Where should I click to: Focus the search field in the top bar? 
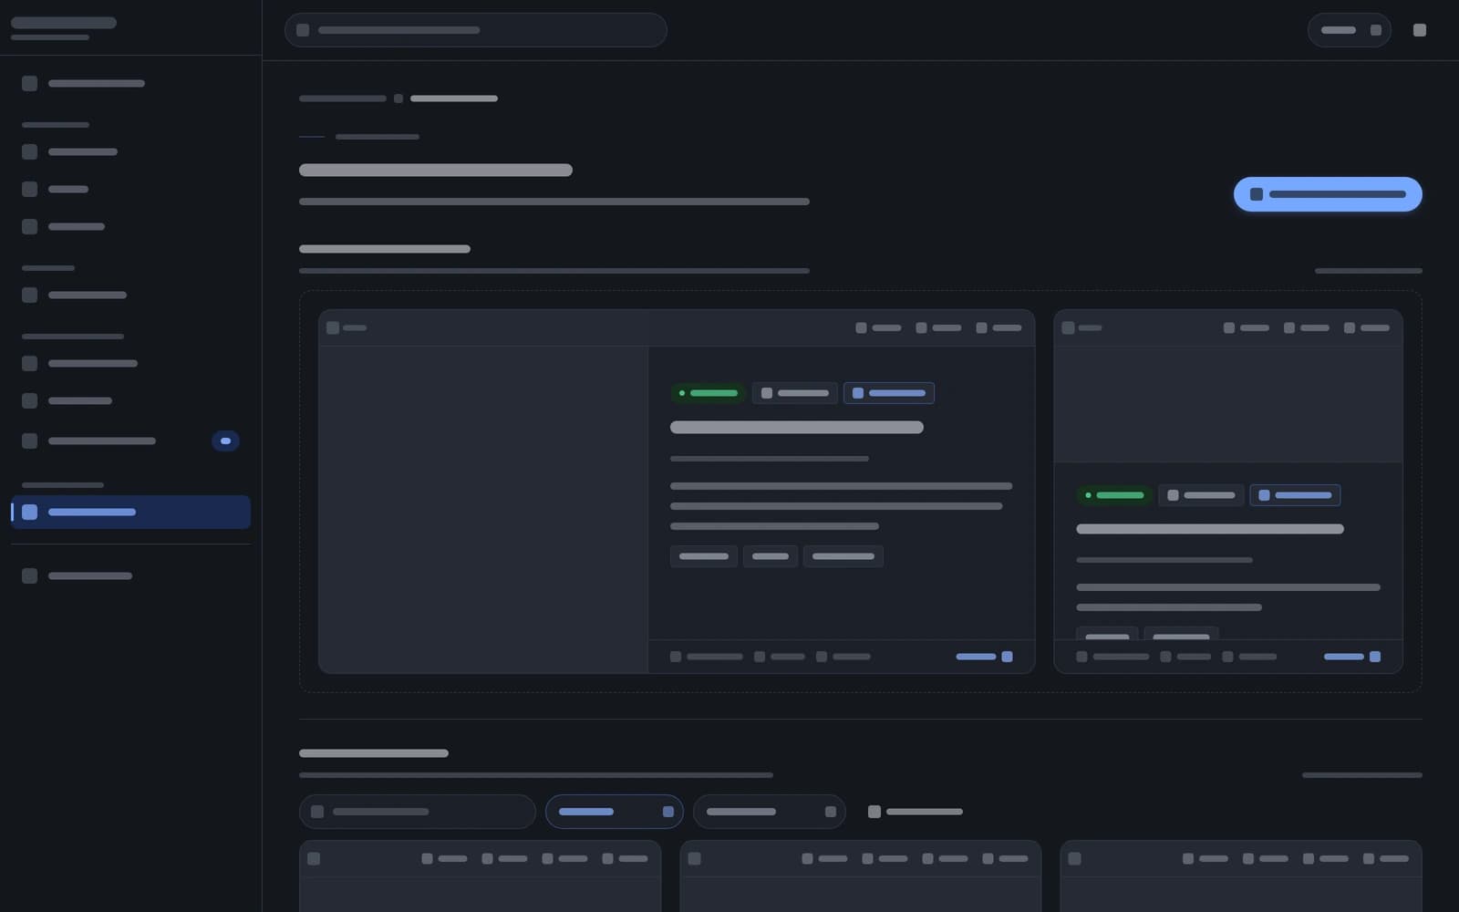pyautogui.click(x=475, y=30)
